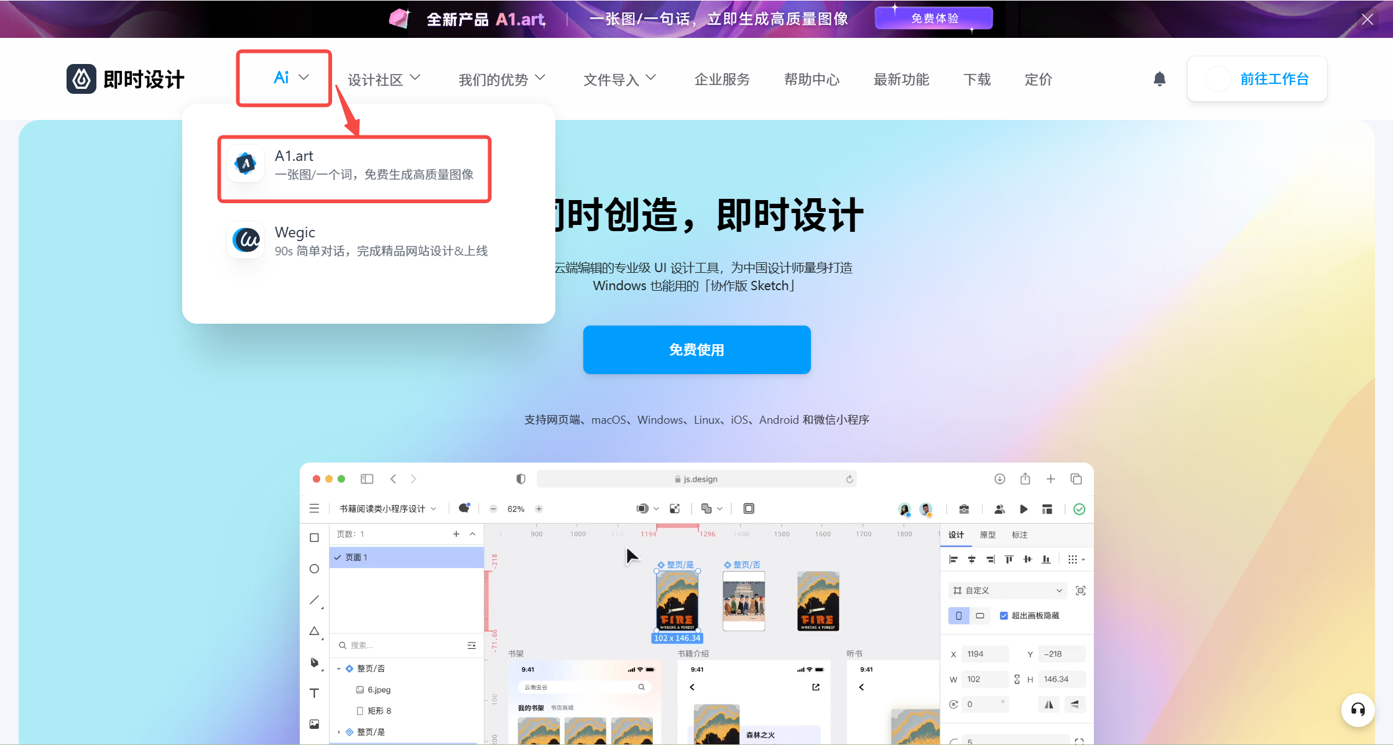The image size is (1393, 745).
Task: Click the prototype play icon
Action: tap(1023, 509)
